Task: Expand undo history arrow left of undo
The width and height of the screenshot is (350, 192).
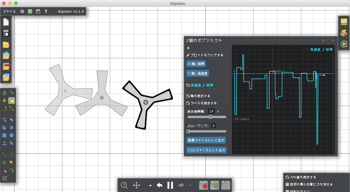Action: click(x=150, y=185)
